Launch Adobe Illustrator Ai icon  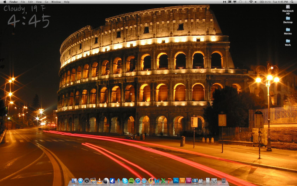182,181
